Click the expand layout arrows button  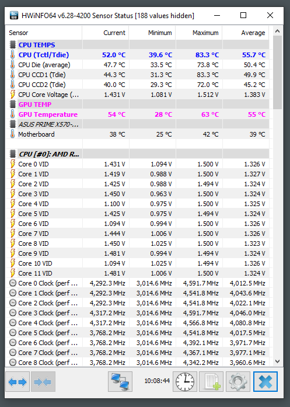click(x=18, y=381)
